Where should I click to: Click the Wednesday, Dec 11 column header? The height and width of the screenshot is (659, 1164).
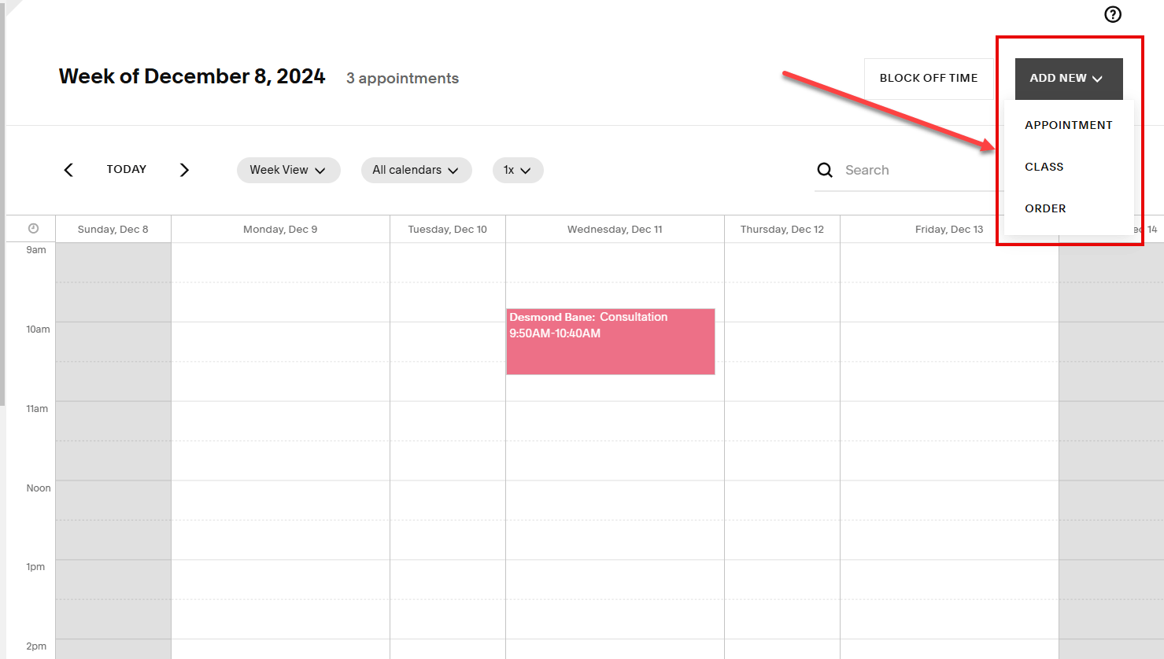click(615, 230)
